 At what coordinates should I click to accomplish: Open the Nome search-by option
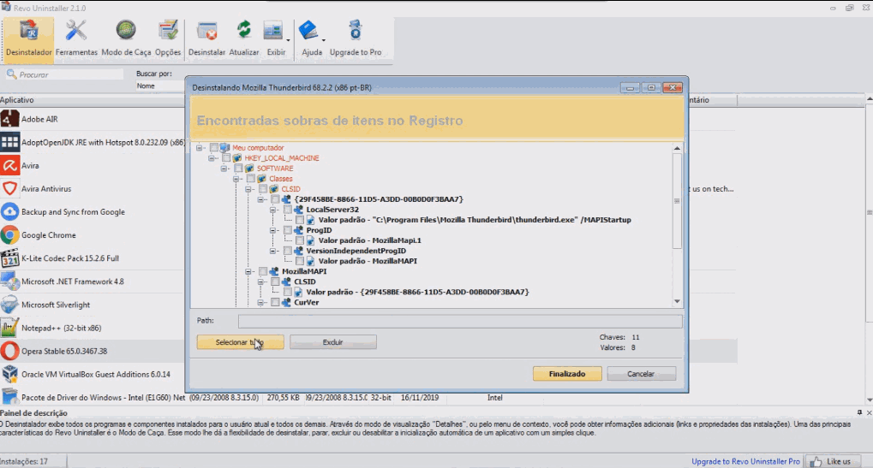160,86
